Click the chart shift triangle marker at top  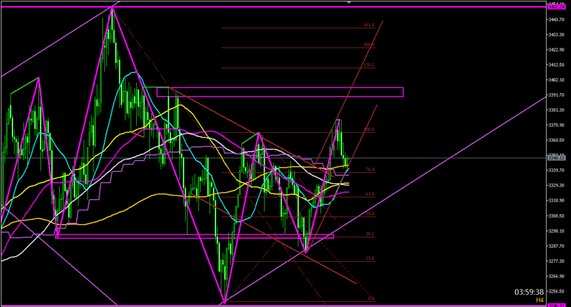(349, 2)
